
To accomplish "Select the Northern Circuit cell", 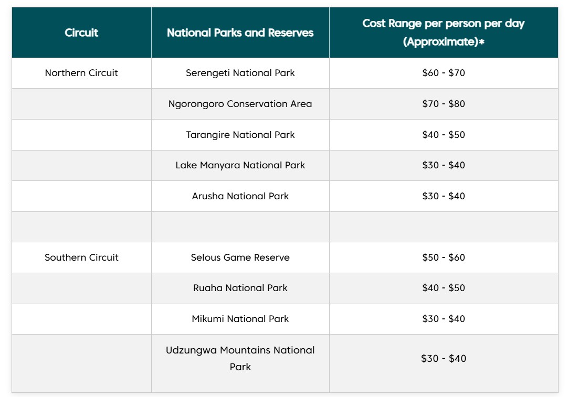I will (x=81, y=73).
